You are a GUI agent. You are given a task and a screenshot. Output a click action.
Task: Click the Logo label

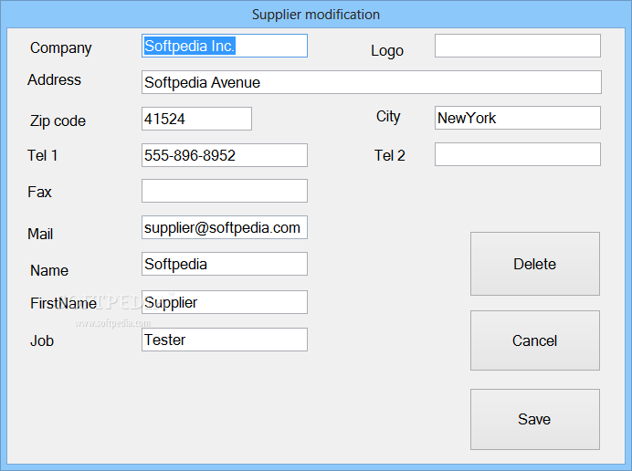point(387,51)
